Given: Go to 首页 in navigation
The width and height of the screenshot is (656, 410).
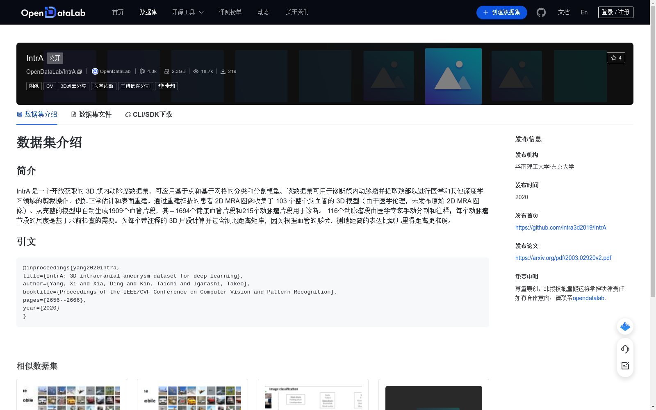Looking at the screenshot, I should pos(118,12).
